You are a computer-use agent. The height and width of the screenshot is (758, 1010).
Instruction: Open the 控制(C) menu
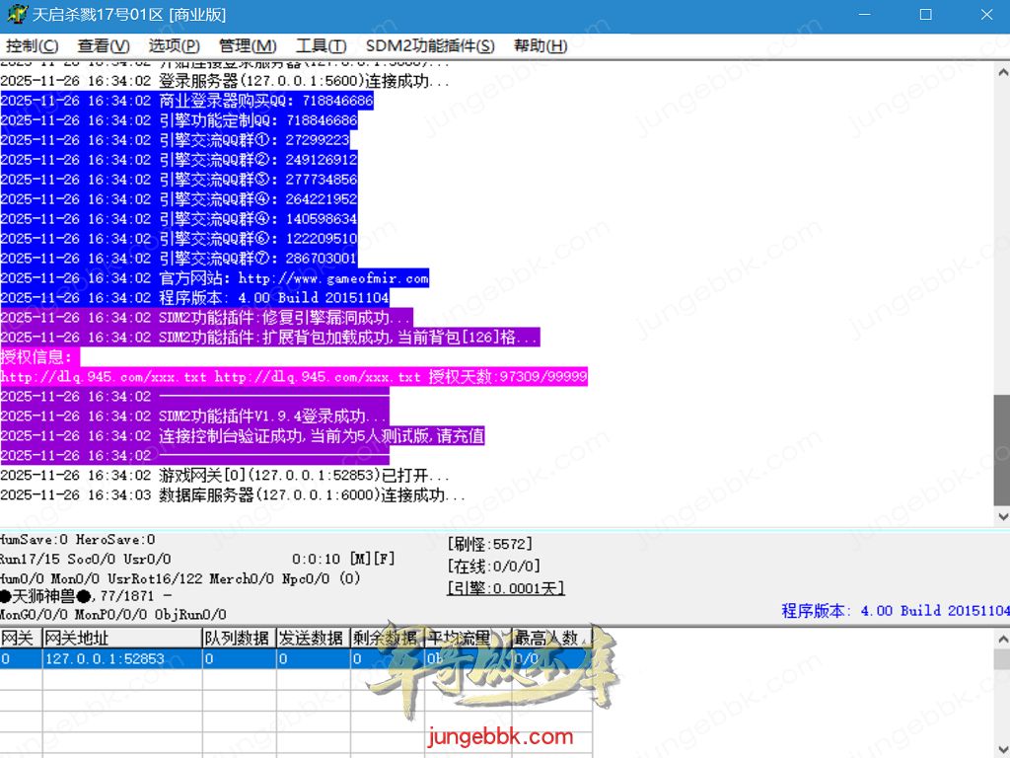32,46
